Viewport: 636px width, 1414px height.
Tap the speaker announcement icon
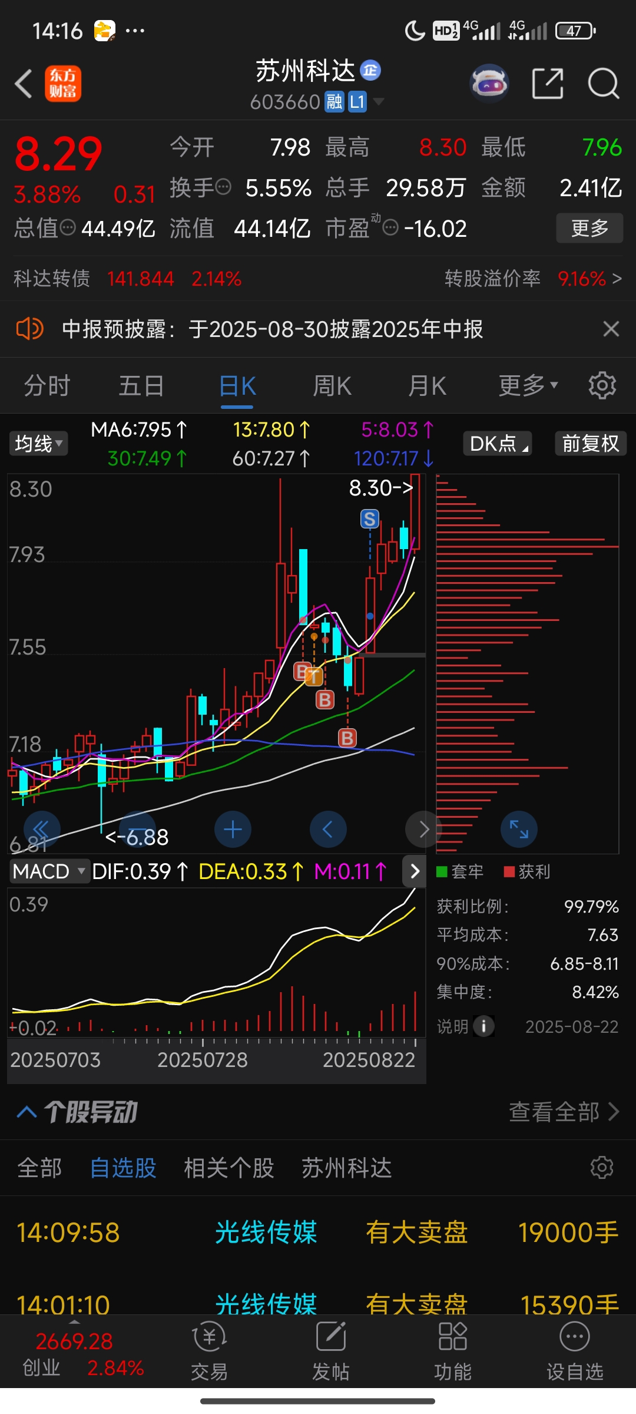pyautogui.click(x=30, y=329)
